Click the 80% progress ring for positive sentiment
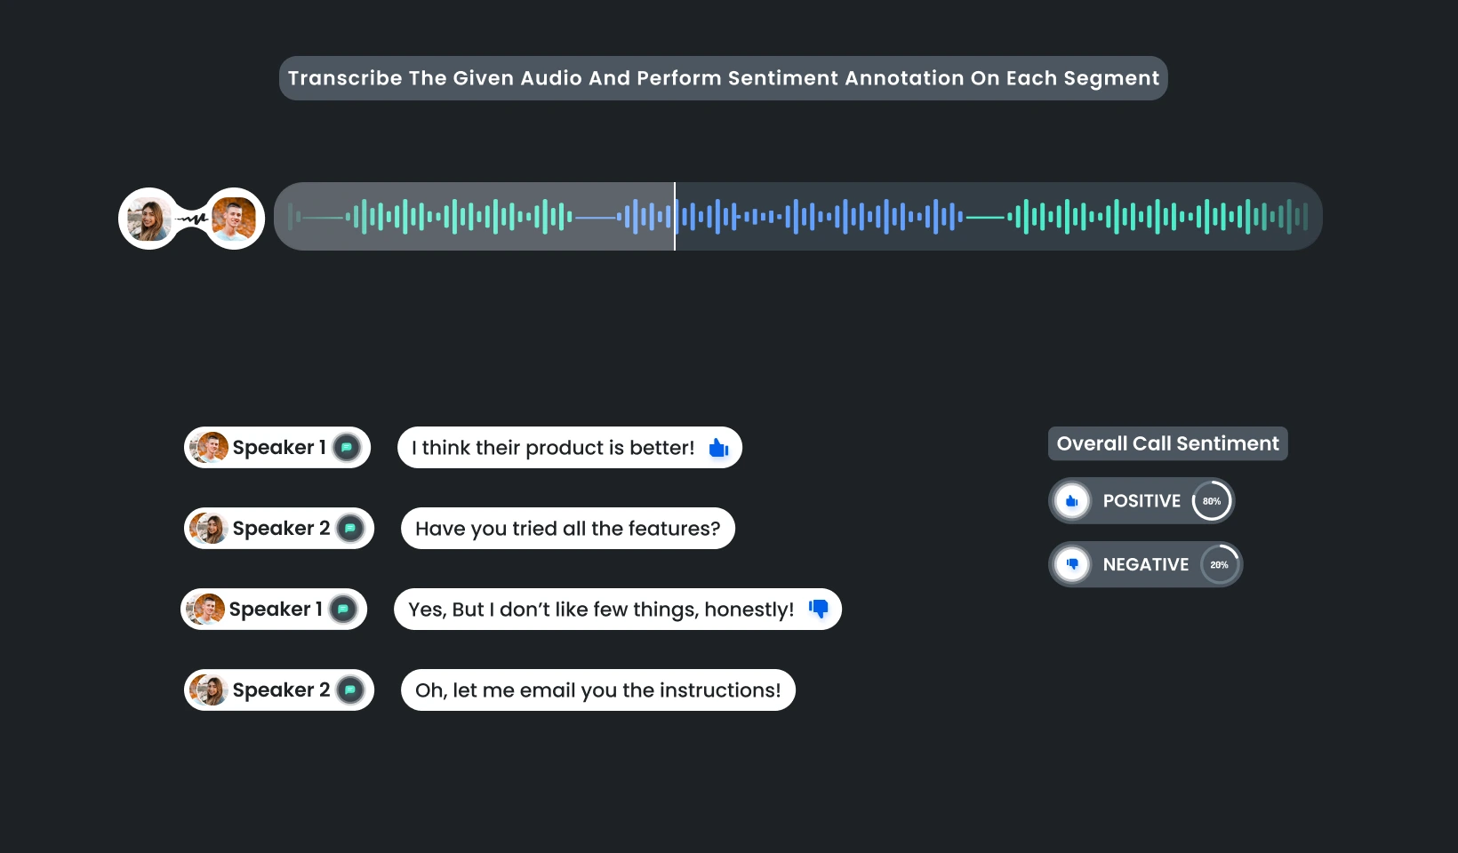Screen dimensions: 1458x853 (x=1212, y=501)
